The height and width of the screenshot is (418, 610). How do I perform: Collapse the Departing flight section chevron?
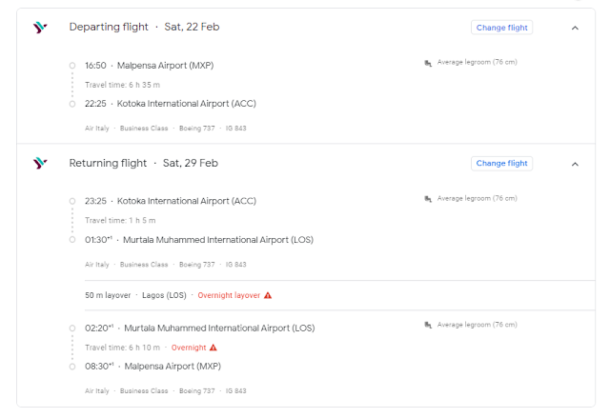(x=575, y=28)
